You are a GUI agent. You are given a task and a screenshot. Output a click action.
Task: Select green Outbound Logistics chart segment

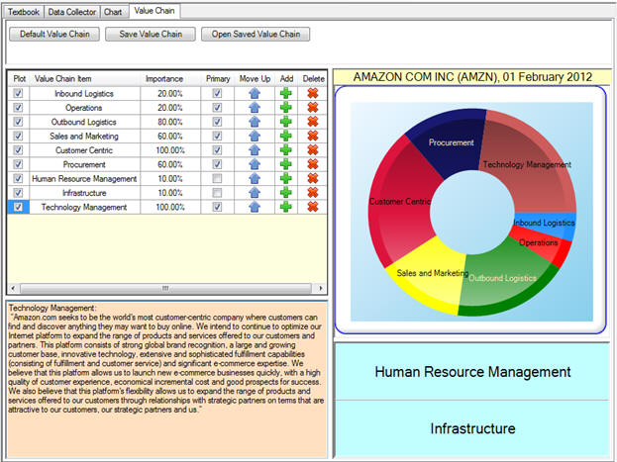click(508, 279)
